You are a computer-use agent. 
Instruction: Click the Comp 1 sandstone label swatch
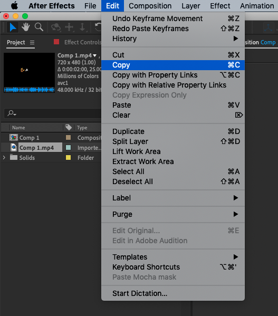[x=68, y=138]
